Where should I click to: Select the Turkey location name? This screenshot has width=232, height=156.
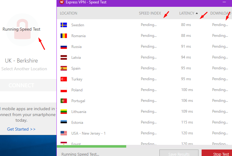(x=77, y=79)
